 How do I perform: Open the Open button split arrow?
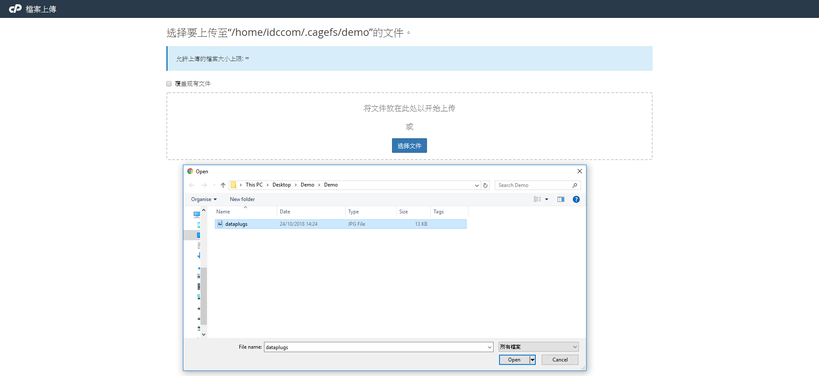532,360
